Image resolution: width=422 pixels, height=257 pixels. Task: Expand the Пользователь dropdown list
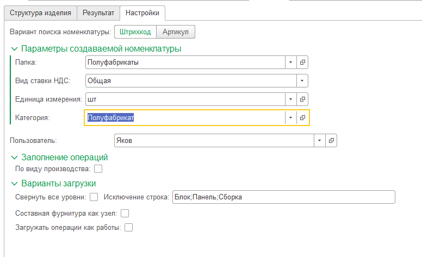320,140
